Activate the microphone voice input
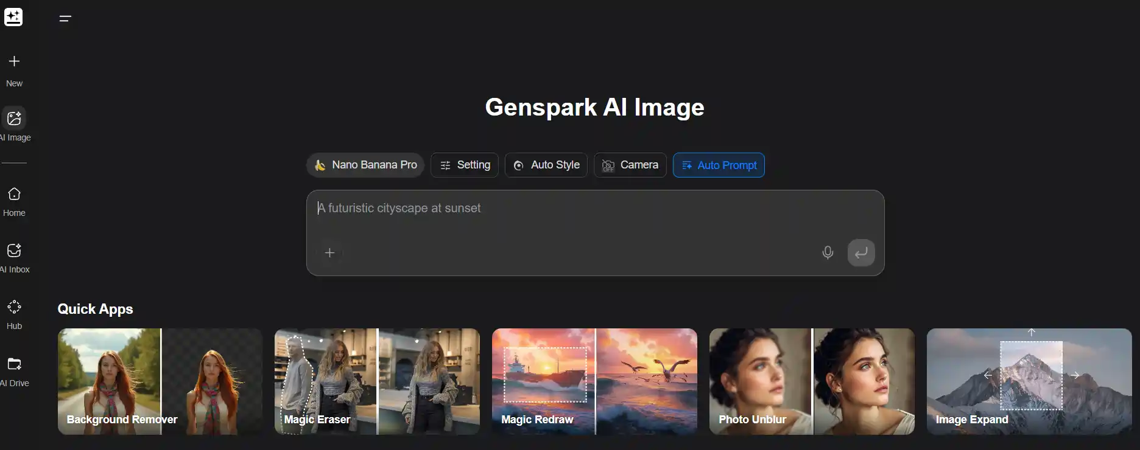This screenshot has height=450, width=1140. point(828,252)
